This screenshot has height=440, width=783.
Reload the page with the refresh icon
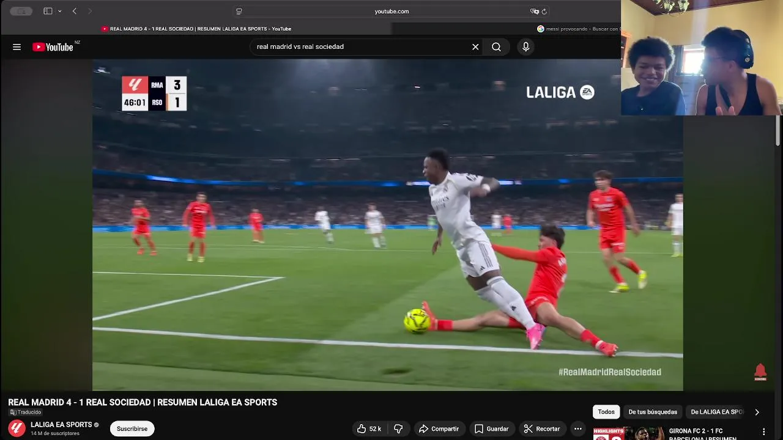coord(544,11)
